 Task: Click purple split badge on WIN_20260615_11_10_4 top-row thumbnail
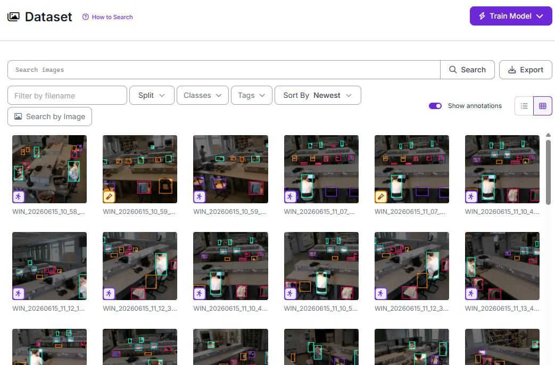click(471, 196)
